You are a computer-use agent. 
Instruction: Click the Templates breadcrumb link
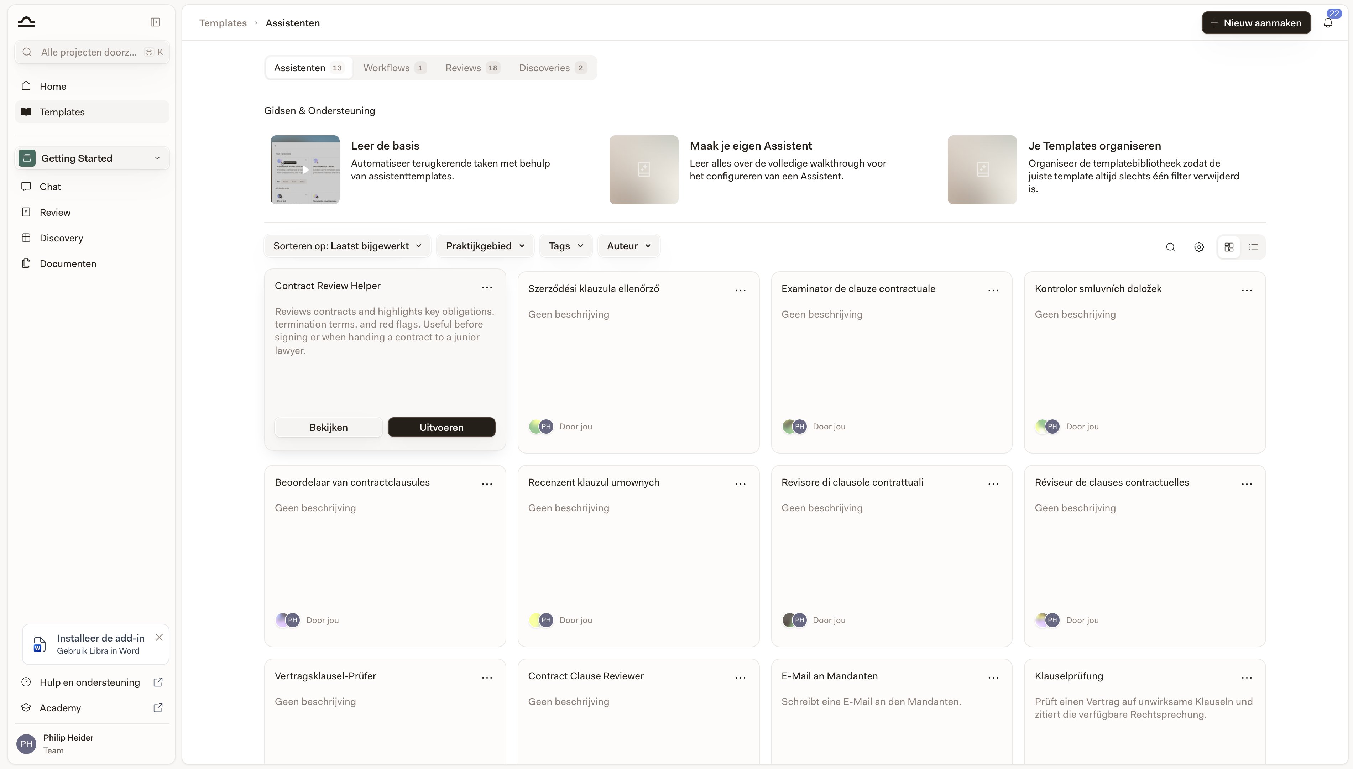click(x=223, y=23)
